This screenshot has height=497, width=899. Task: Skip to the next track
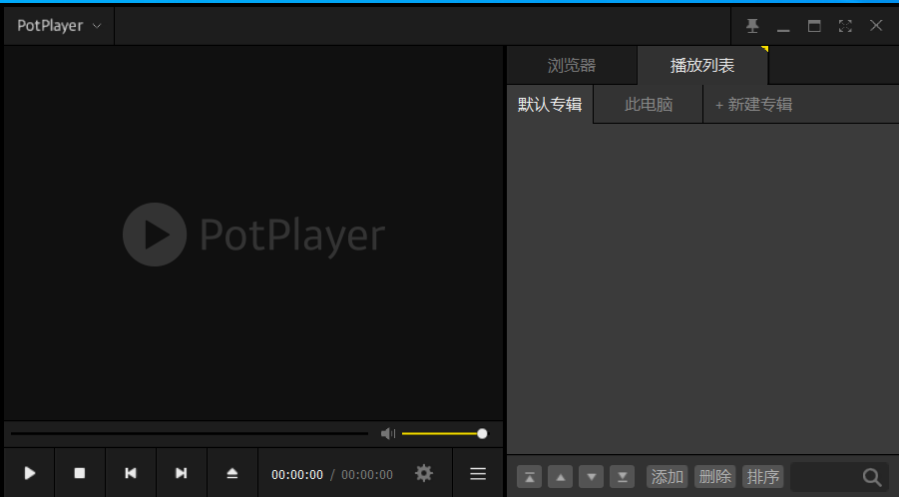[x=182, y=473]
